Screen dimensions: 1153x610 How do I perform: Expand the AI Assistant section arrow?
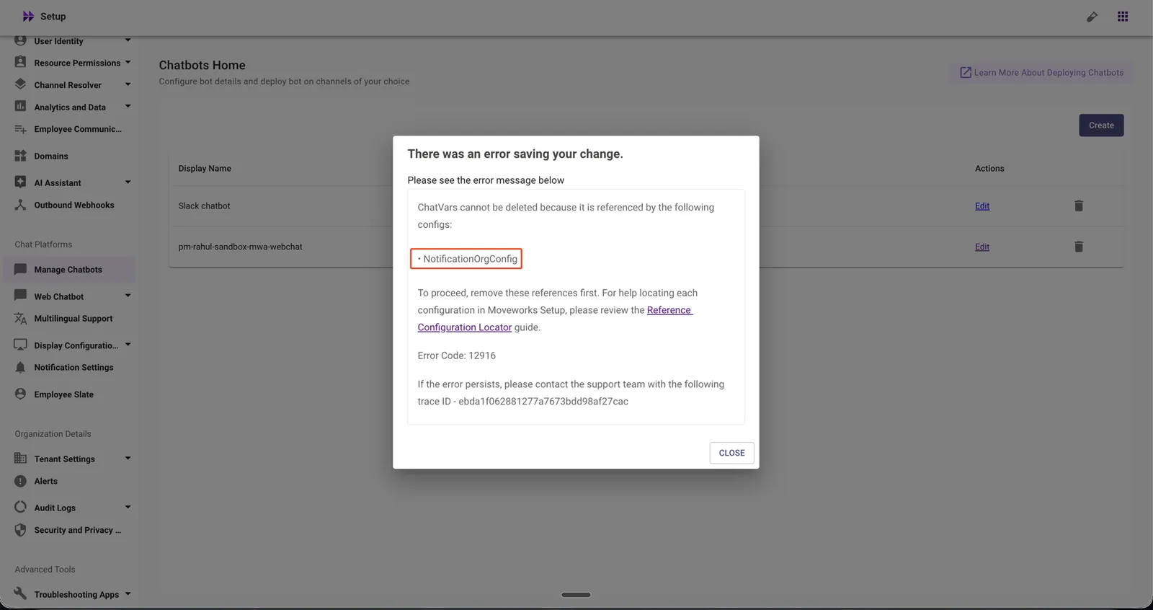point(128,182)
